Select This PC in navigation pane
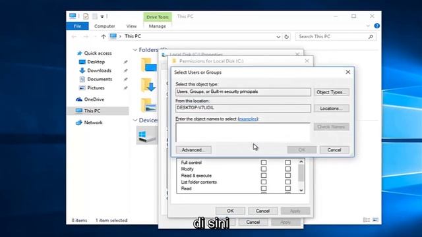The image size is (422, 237). pyautogui.click(x=92, y=111)
